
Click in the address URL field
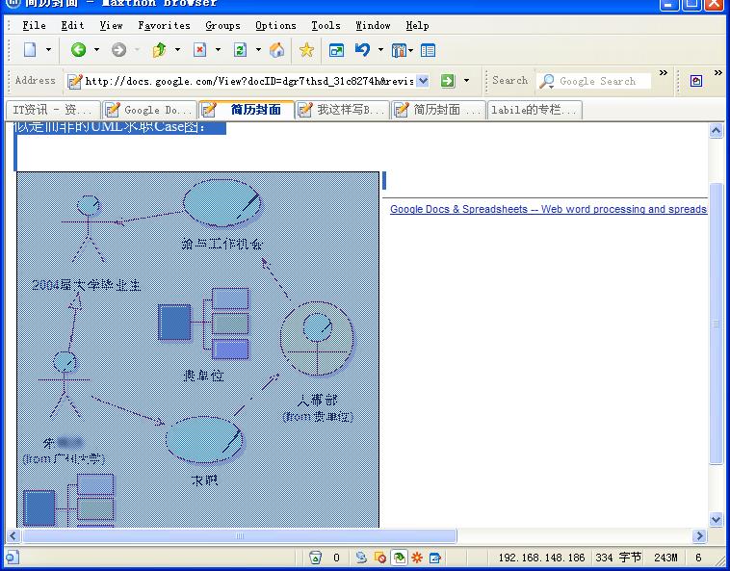[x=249, y=81]
